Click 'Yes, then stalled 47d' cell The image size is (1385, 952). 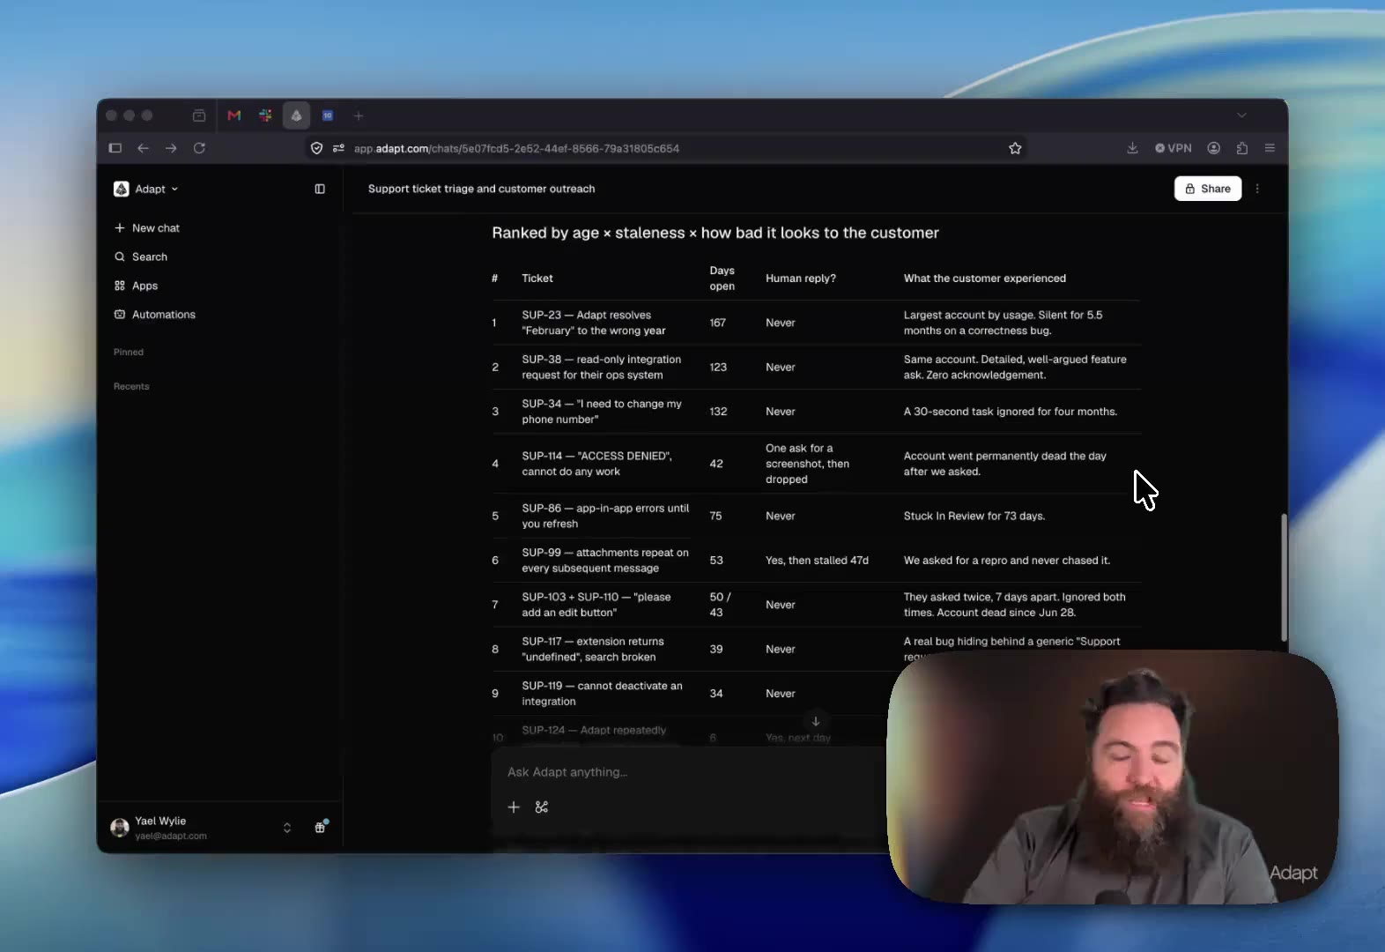tap(817, 561)
